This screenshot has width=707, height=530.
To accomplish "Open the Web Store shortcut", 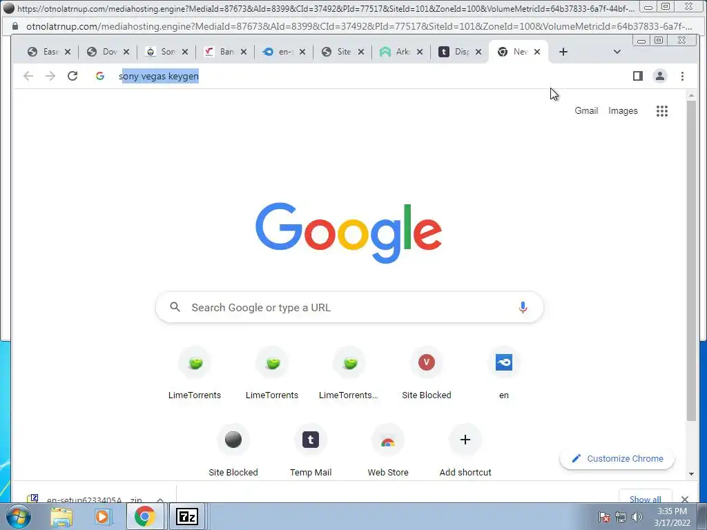I will coord(388,451).
